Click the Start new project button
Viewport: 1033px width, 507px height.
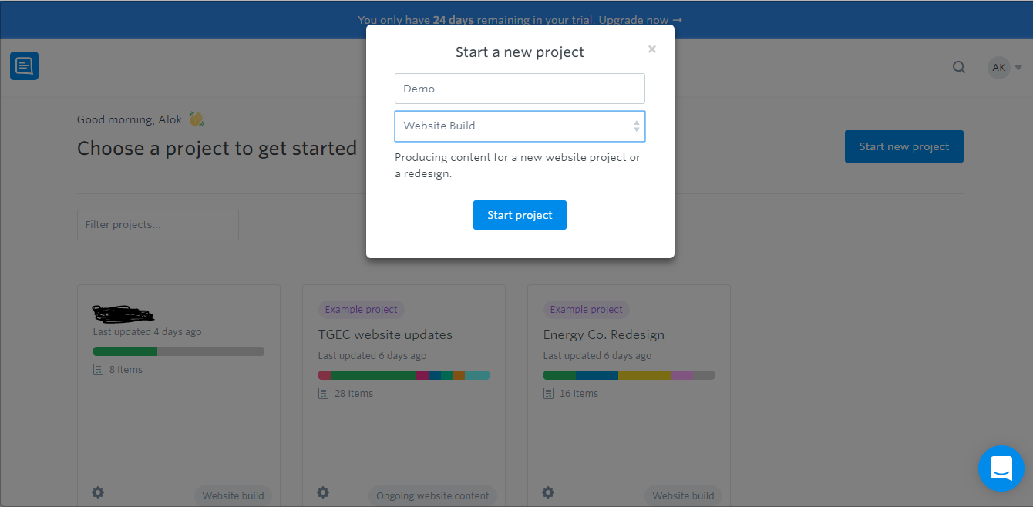[903, 146]
